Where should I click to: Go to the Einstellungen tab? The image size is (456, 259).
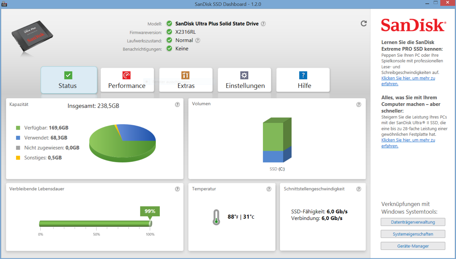(x=244, y=80)
